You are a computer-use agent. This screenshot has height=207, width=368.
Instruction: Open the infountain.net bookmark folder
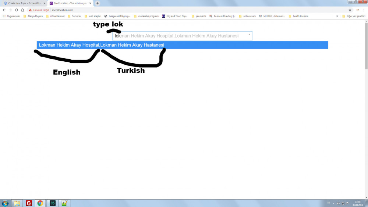[x=55, y=16]
